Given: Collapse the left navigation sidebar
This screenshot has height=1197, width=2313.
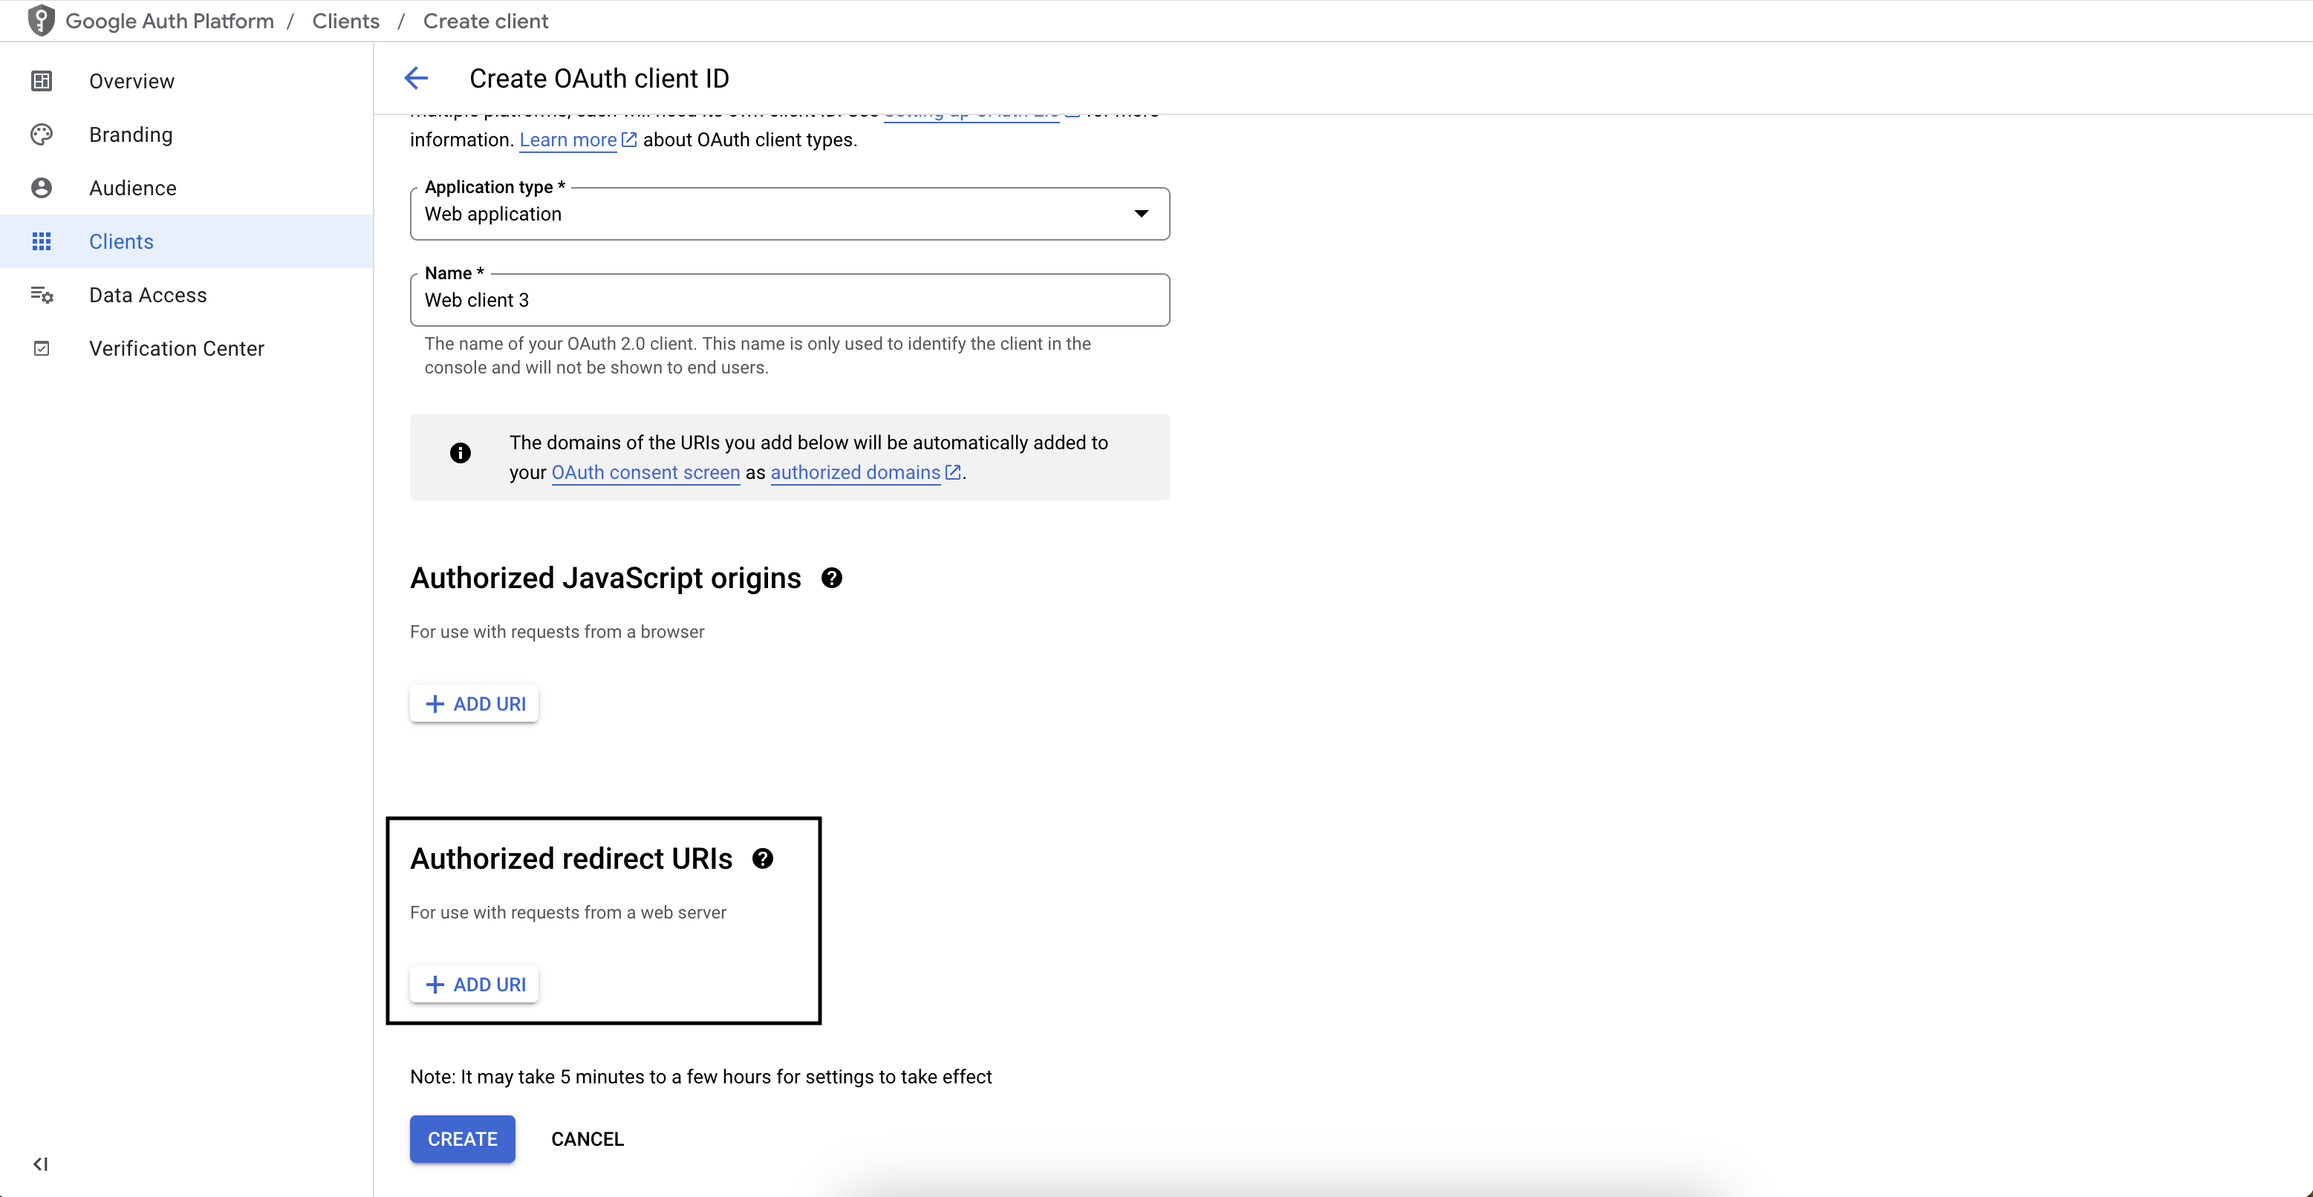Looking at the screenshot, I should [40, 1164].
